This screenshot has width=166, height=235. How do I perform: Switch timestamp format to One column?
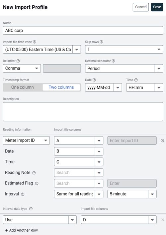tap(23, 87)
